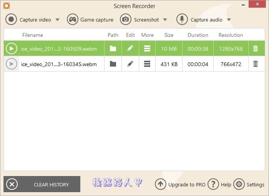Click the Size column header
Image resolution: width=269 pixels, height=196 pixels.
pyautogui.click(x=169, y=35)
